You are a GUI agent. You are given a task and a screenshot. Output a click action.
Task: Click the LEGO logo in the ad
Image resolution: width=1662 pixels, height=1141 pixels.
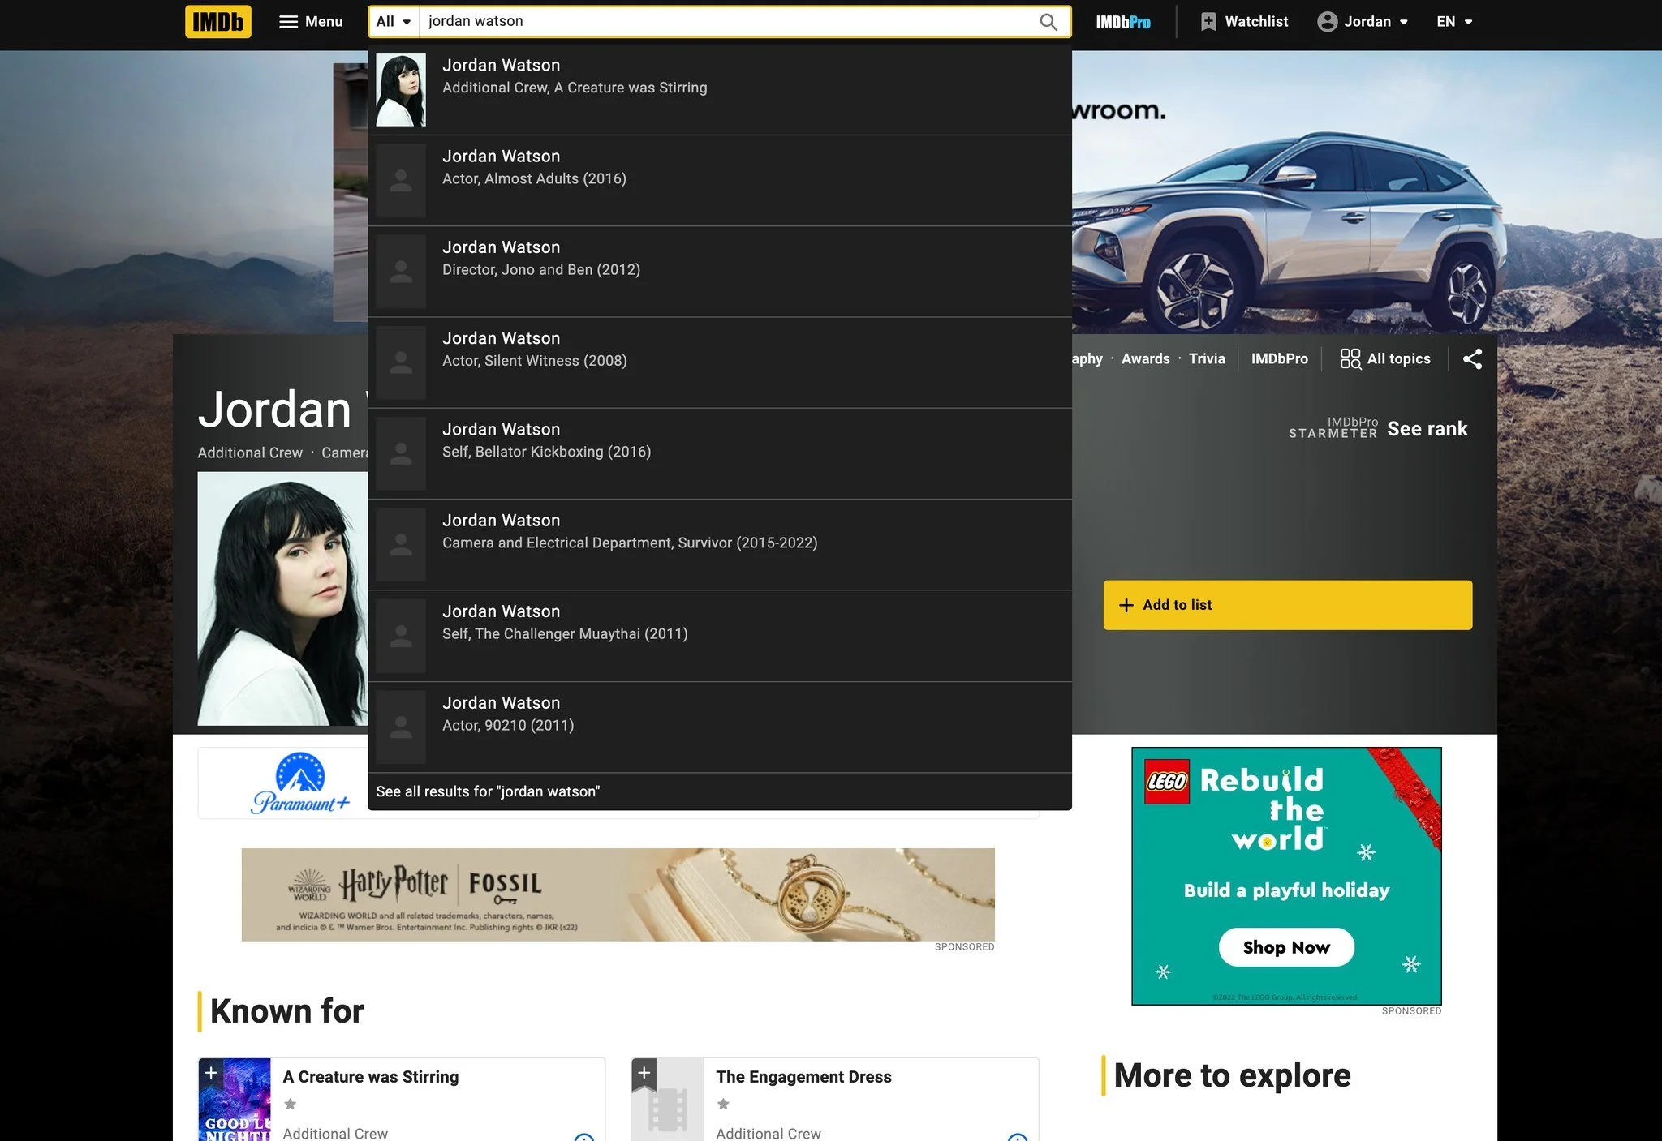(1167, 782)
